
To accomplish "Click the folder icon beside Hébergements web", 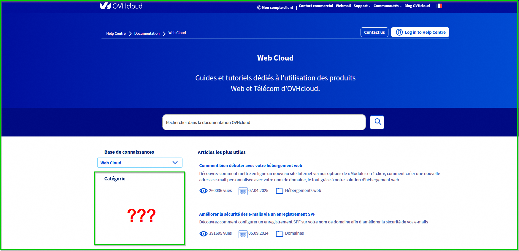I will point(279,191).
